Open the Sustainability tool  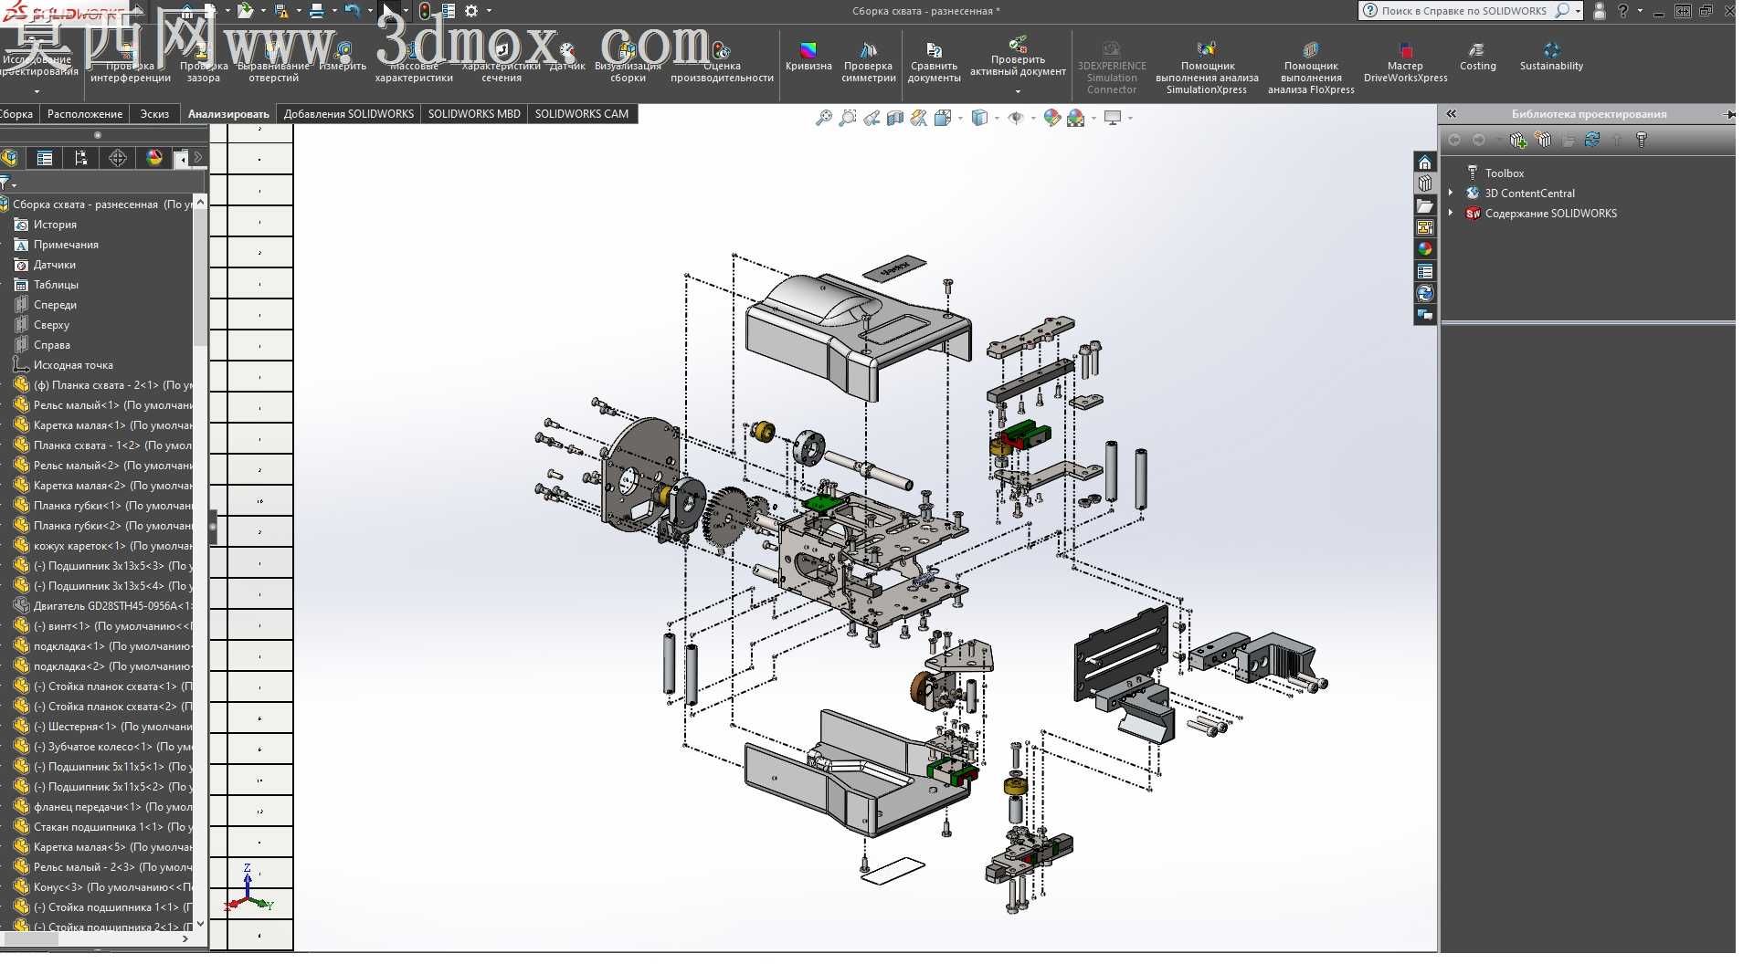pos(1551,57)
